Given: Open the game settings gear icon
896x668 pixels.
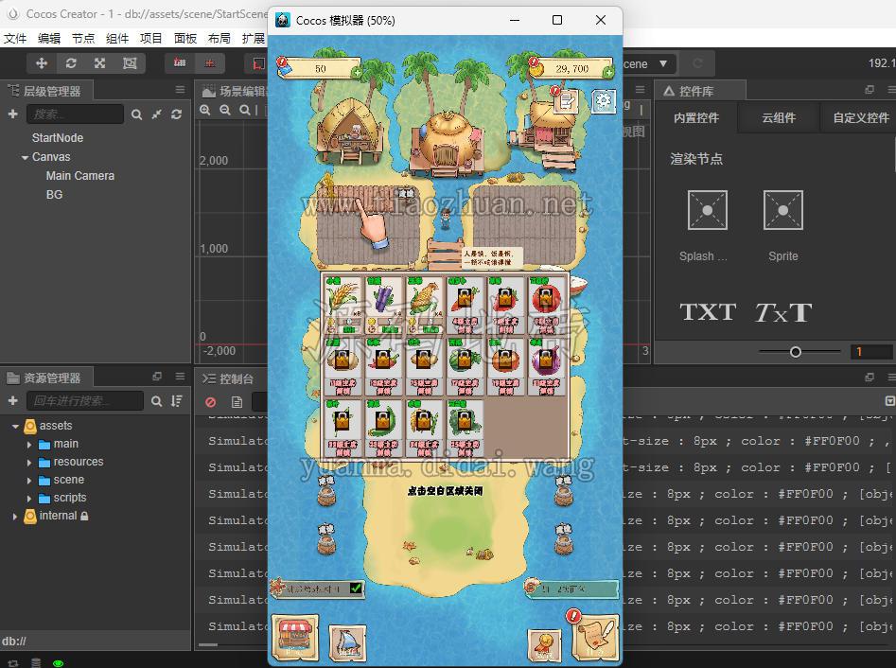Looking at the screenshot, I should coord(604,102).
